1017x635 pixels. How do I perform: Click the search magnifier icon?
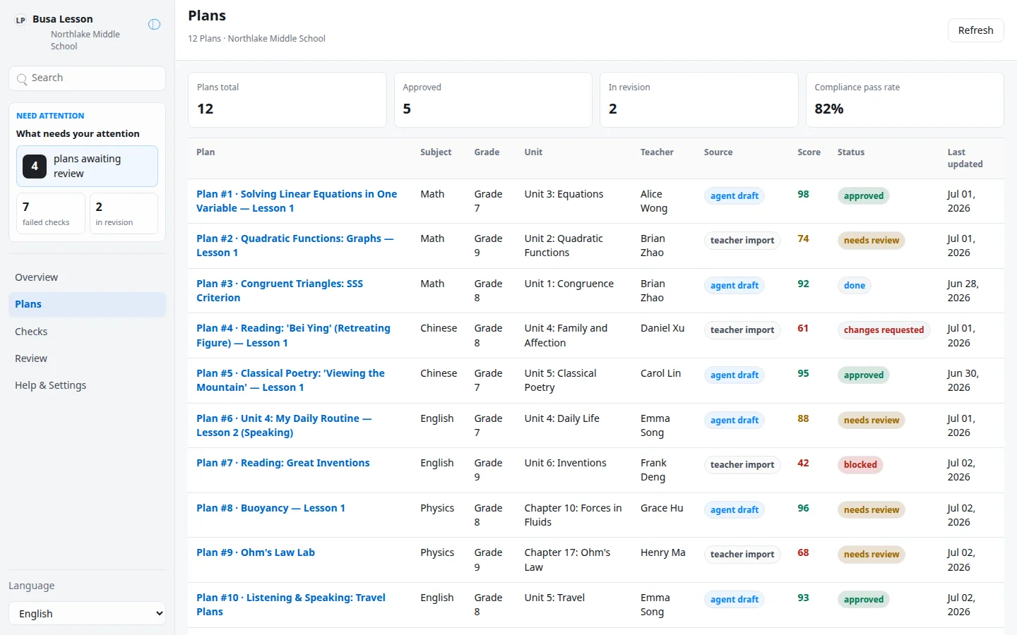coord(22,79)
